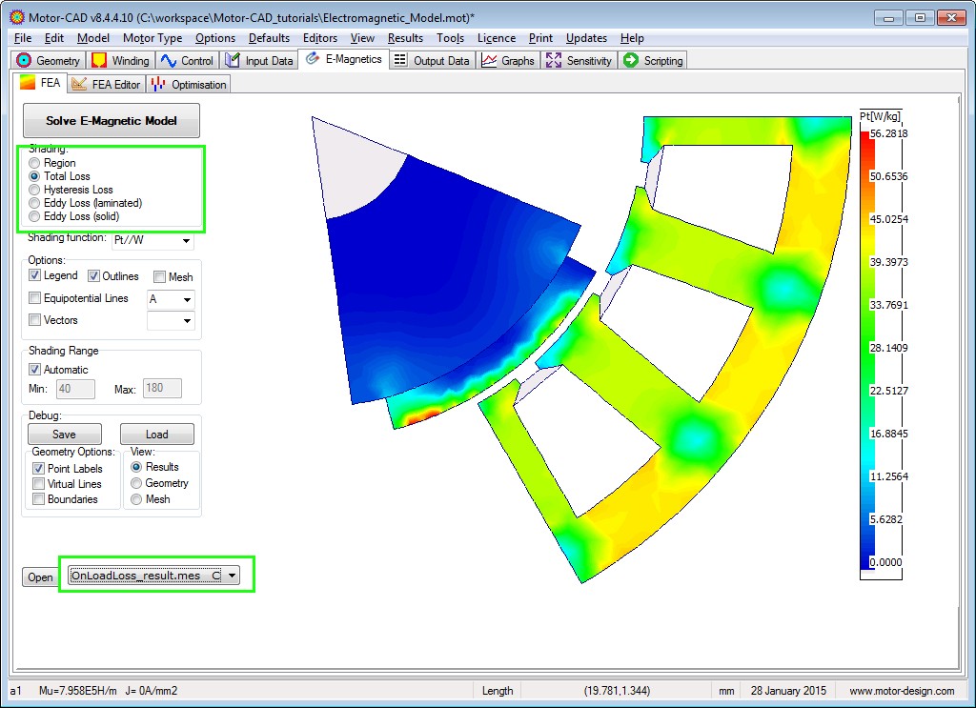This screenshot has width=976, height=708.
Task: Click the Geometry tab icon
Action: (x=25, y=60)
